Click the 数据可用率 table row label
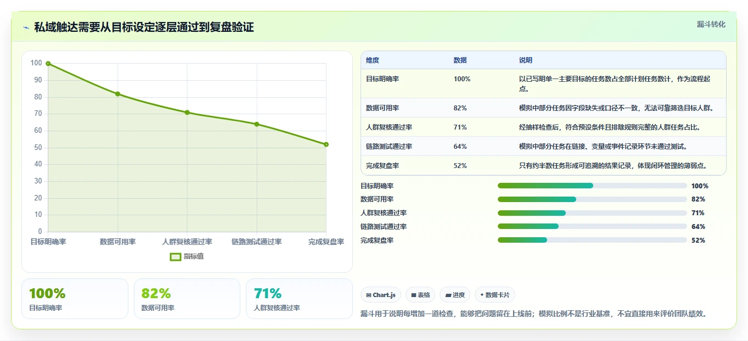Viewport: 748px width, 341px height. (x=383, y=108)
